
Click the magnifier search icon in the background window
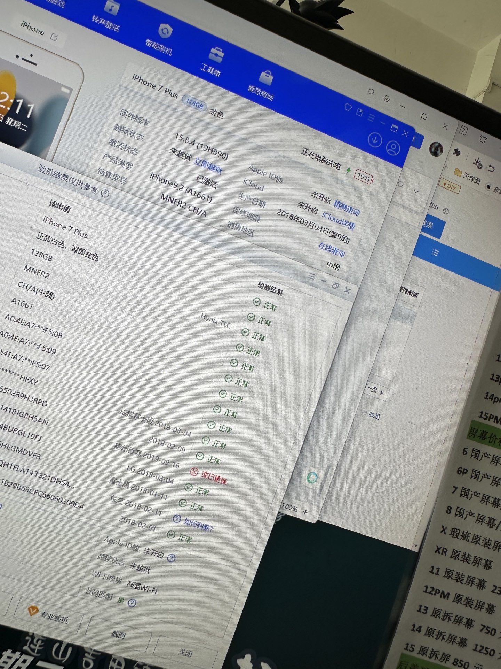401,184
